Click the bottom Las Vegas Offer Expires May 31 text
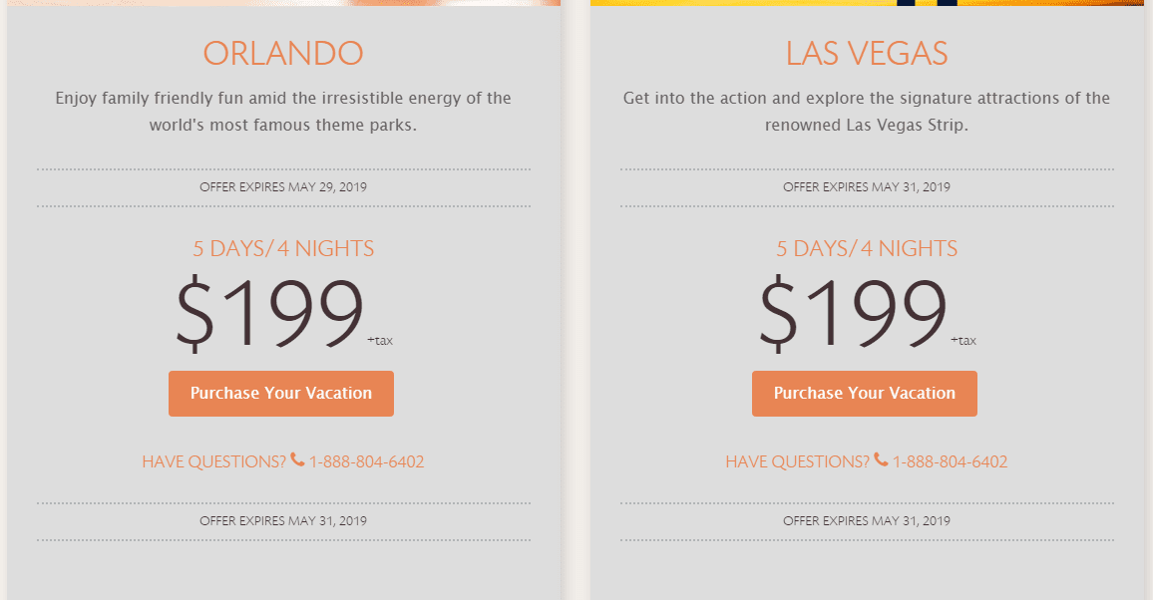 click(866, 521)
